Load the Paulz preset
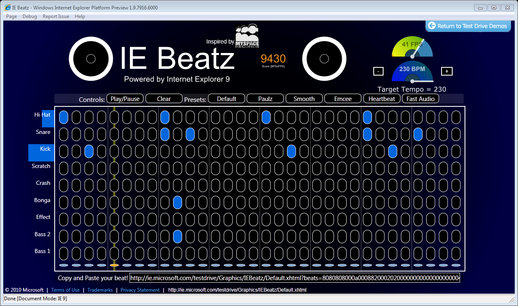Image resolution: width=518 pixels, height=306 pixels. click(x=265, y=99)
